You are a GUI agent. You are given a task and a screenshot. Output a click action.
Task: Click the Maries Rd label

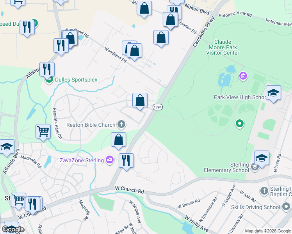point(188,28)
